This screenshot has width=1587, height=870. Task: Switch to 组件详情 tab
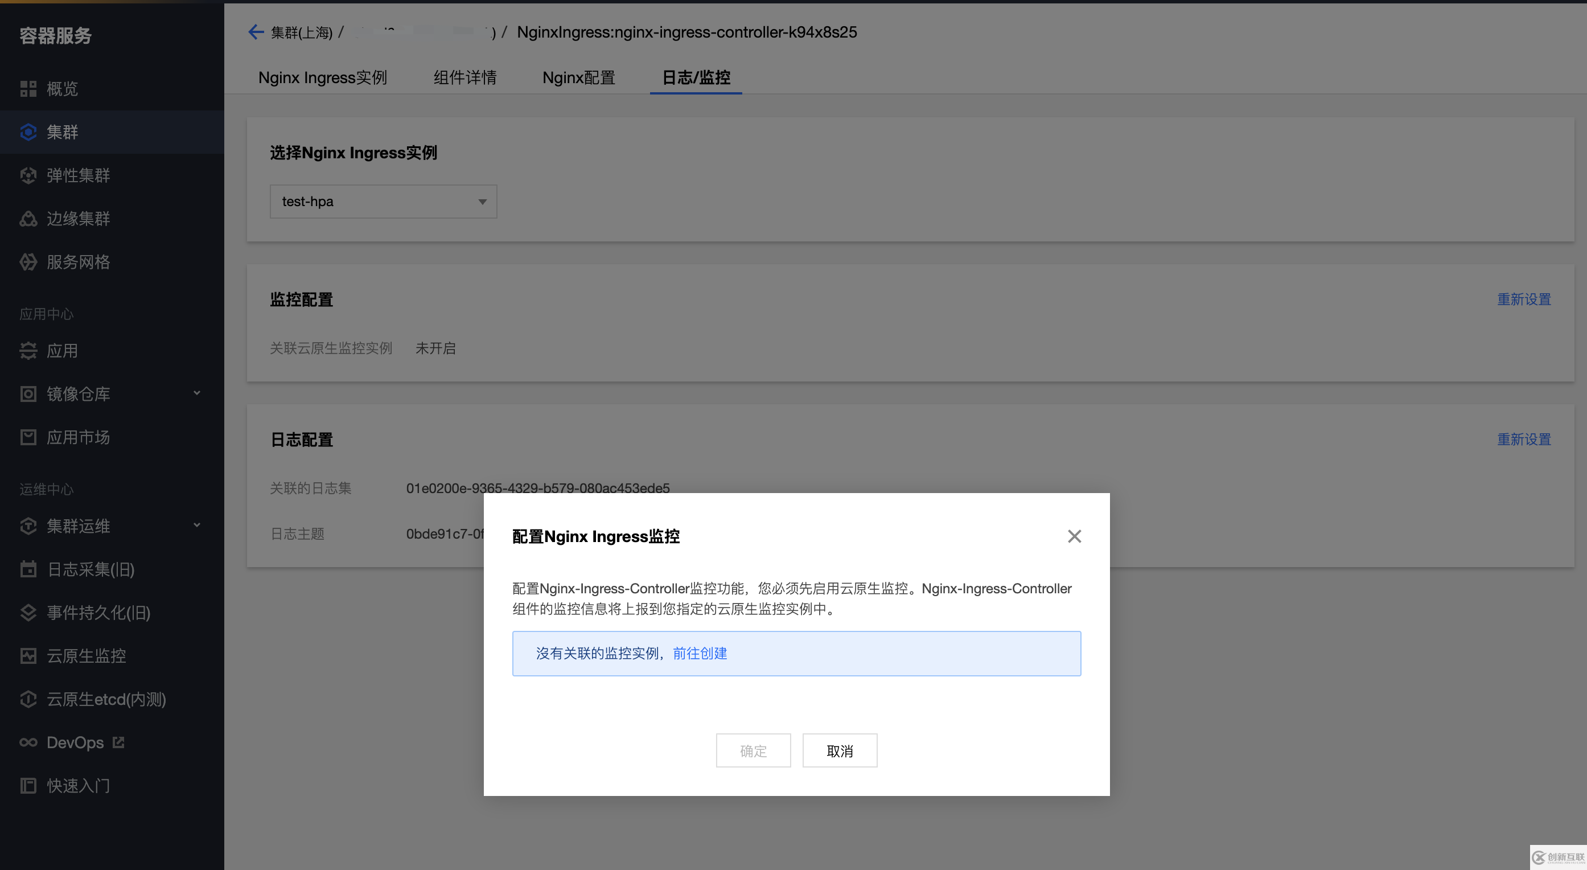465,77
